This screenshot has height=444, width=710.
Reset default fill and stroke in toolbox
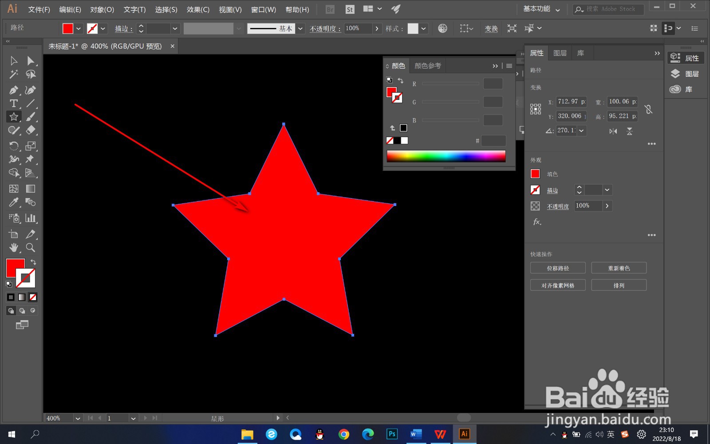pos(9,284)
